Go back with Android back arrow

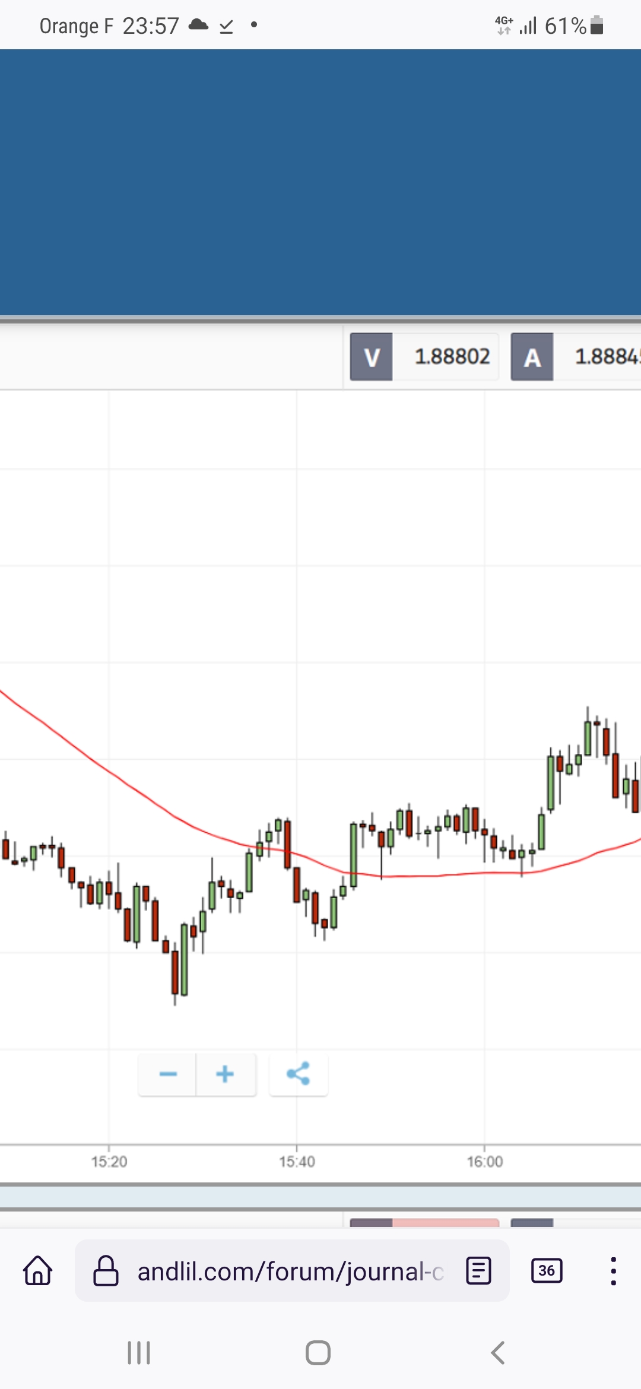point(498,1353)
